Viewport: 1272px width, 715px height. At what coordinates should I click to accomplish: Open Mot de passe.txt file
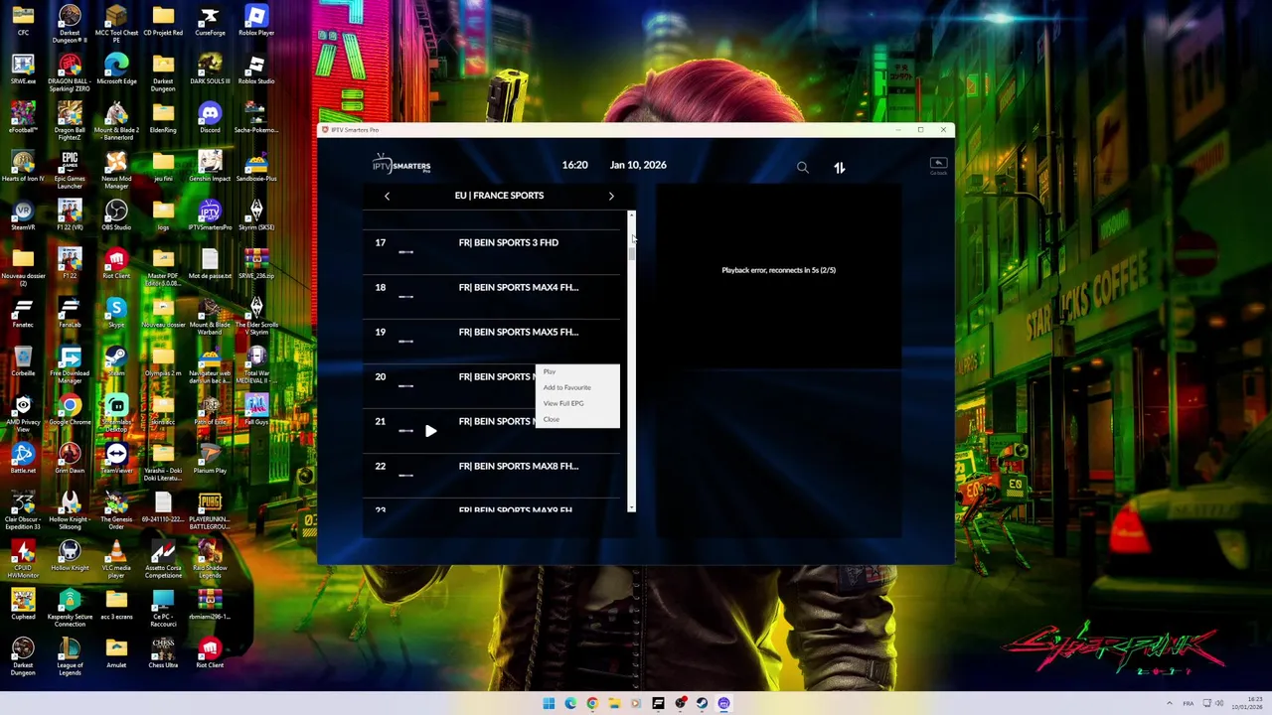[x=210, y=264]
